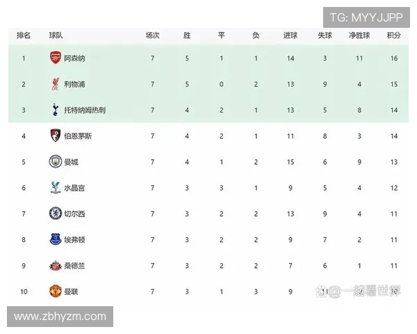This screenshot has width=417, height=334.
Task: Select the 净胜球 column header
Action: coord(359,35)
